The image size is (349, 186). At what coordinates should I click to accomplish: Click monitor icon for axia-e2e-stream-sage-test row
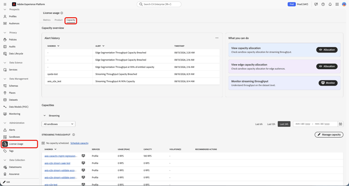point(83,163)
